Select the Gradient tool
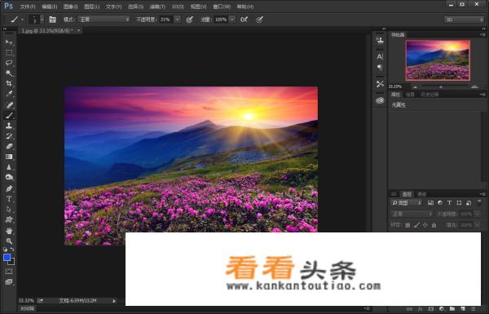Viewport: 489px width, 314px height. (9, 157)
